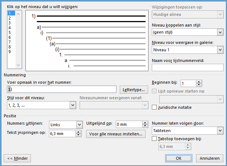Collapse dialog with '<< Minder' button
This screenshot has height=166, width=227.
[x=17, y=158]
